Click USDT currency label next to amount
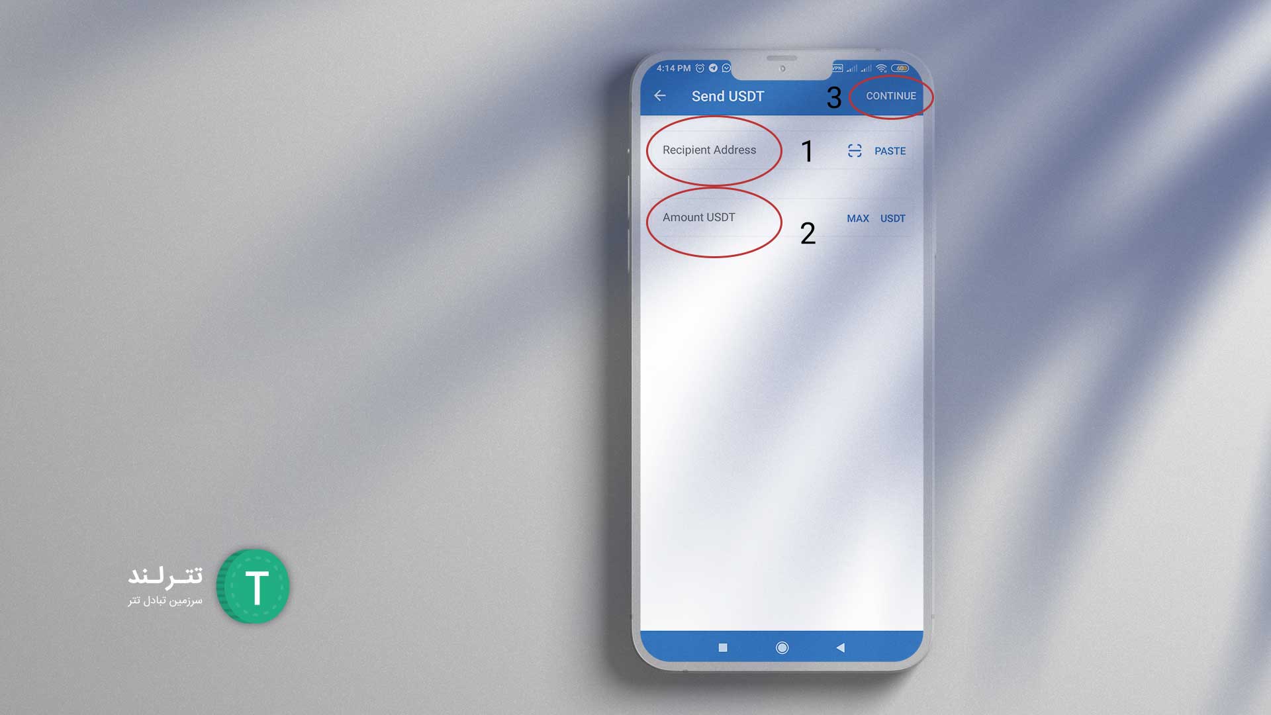 click(x=893, y=217)
